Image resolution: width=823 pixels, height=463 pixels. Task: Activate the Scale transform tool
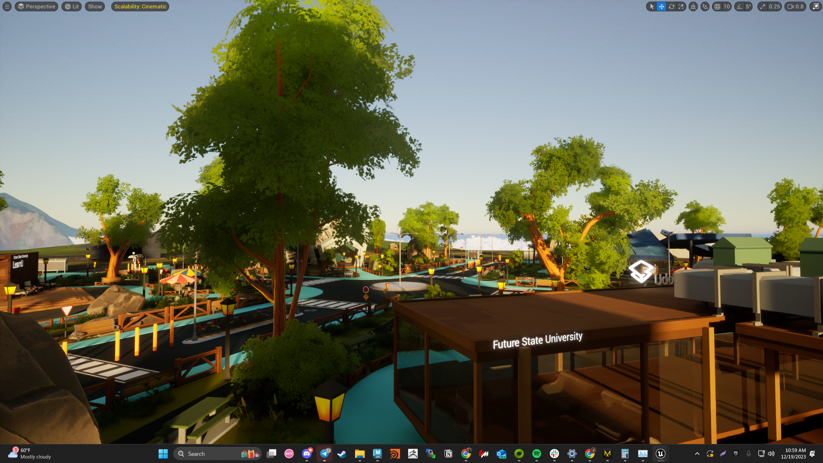(681, 6)
